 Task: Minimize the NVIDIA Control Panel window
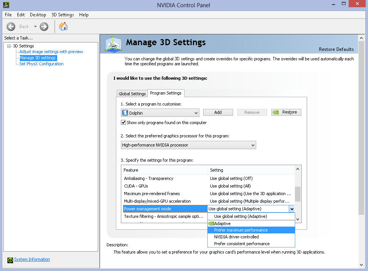click(334, 4)
